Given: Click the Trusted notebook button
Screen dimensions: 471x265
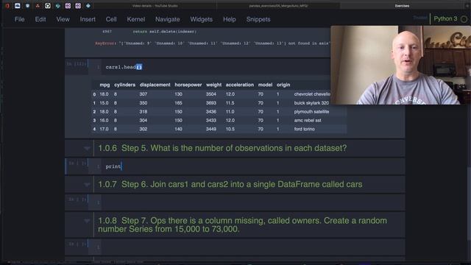Looking at the screenshot, I should pyautogui.click(x=420, y=18).
